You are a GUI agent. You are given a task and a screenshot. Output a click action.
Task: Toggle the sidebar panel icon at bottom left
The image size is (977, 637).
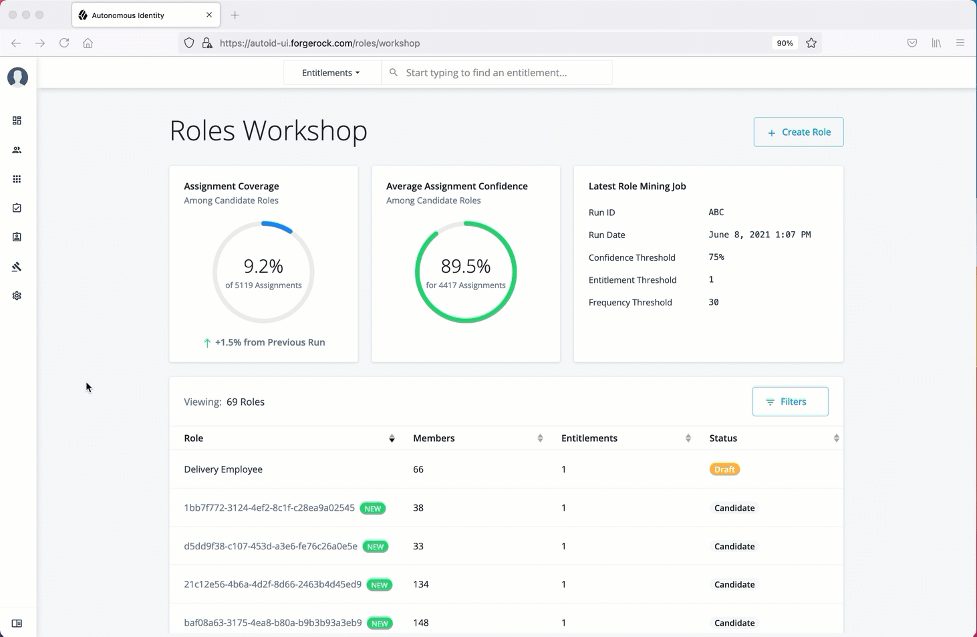click(x=17, y=624)
